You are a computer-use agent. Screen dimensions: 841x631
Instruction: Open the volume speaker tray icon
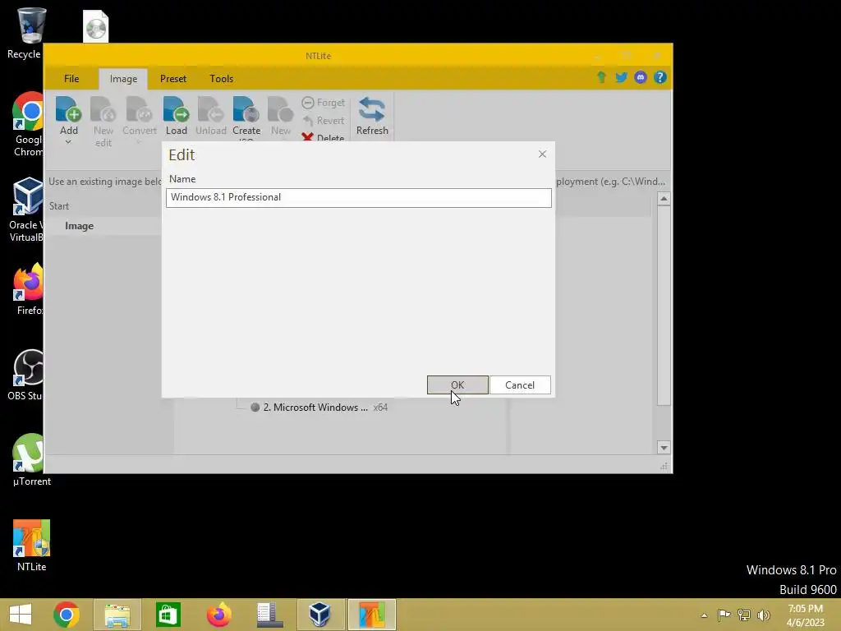[x=764, y=615]
